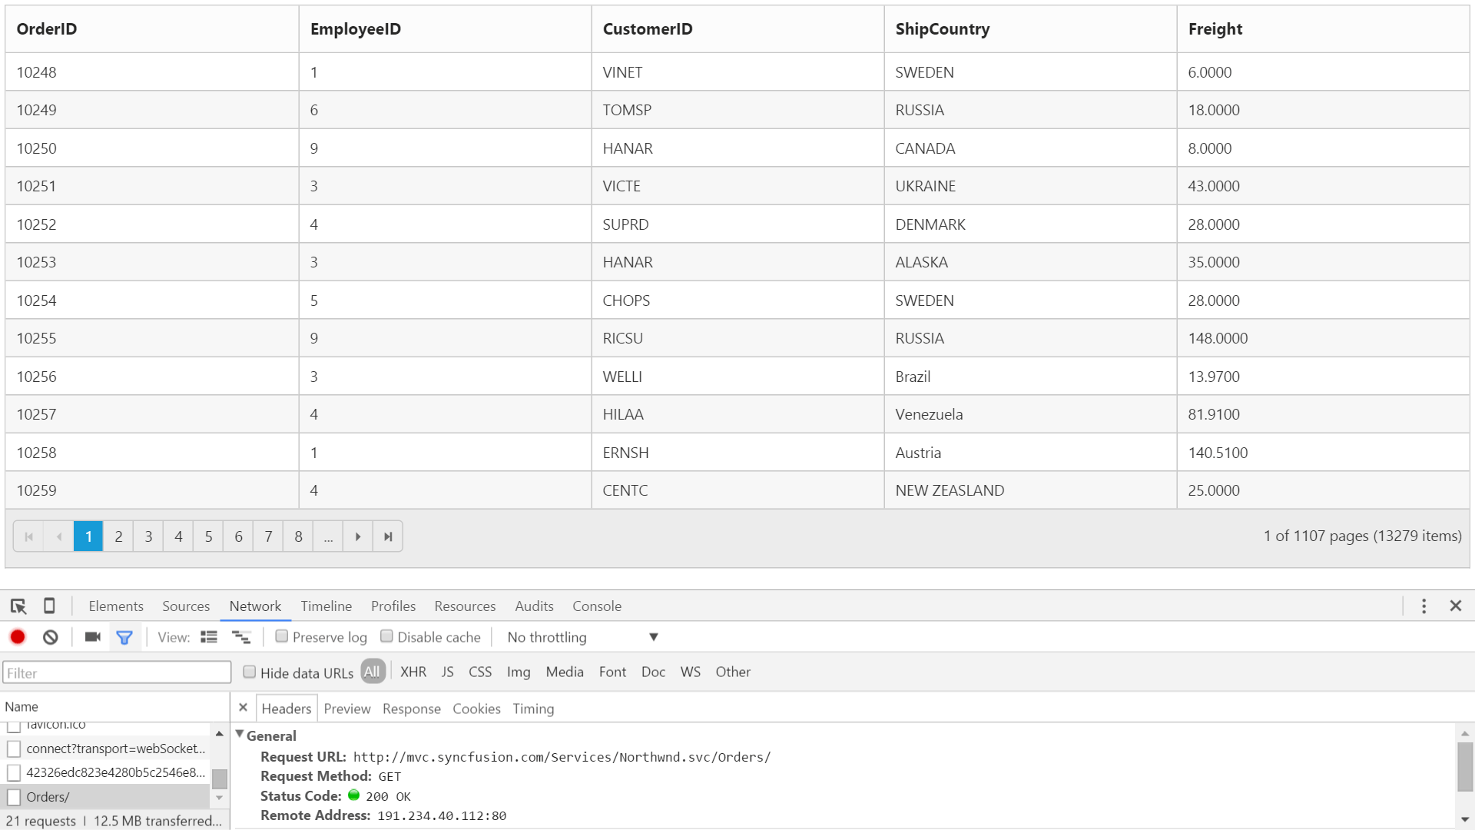
Task: Check the Disable cache checkbox
Action: tap(387, 636)
